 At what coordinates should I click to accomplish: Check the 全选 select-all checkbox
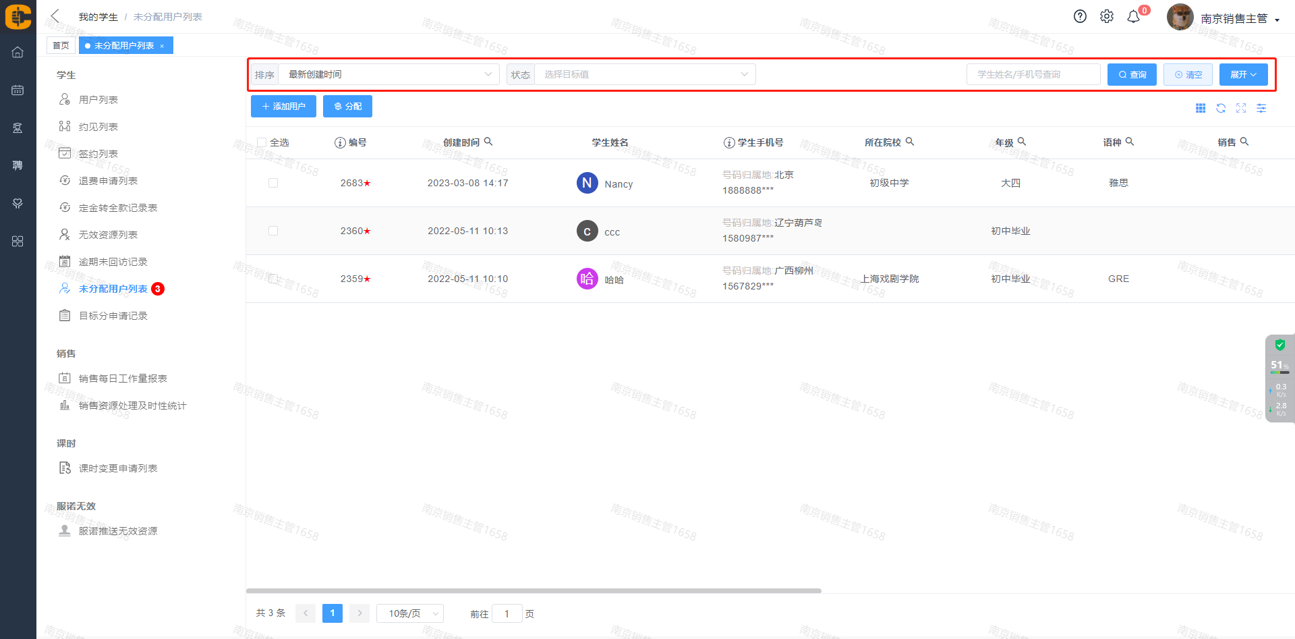[x=262, y=142]
